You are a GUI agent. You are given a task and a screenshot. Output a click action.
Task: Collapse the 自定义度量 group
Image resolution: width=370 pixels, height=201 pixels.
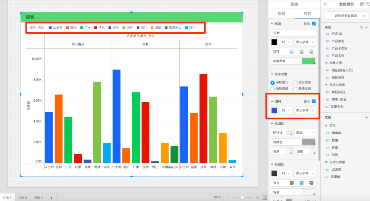326,162
